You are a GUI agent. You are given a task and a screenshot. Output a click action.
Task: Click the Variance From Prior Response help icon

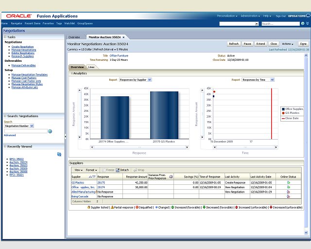pyautogui.click(x=171, y=177)
